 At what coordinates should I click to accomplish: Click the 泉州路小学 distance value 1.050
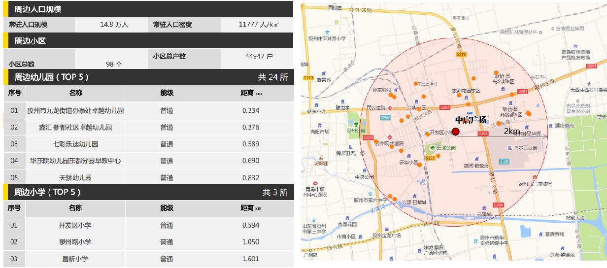250,242
